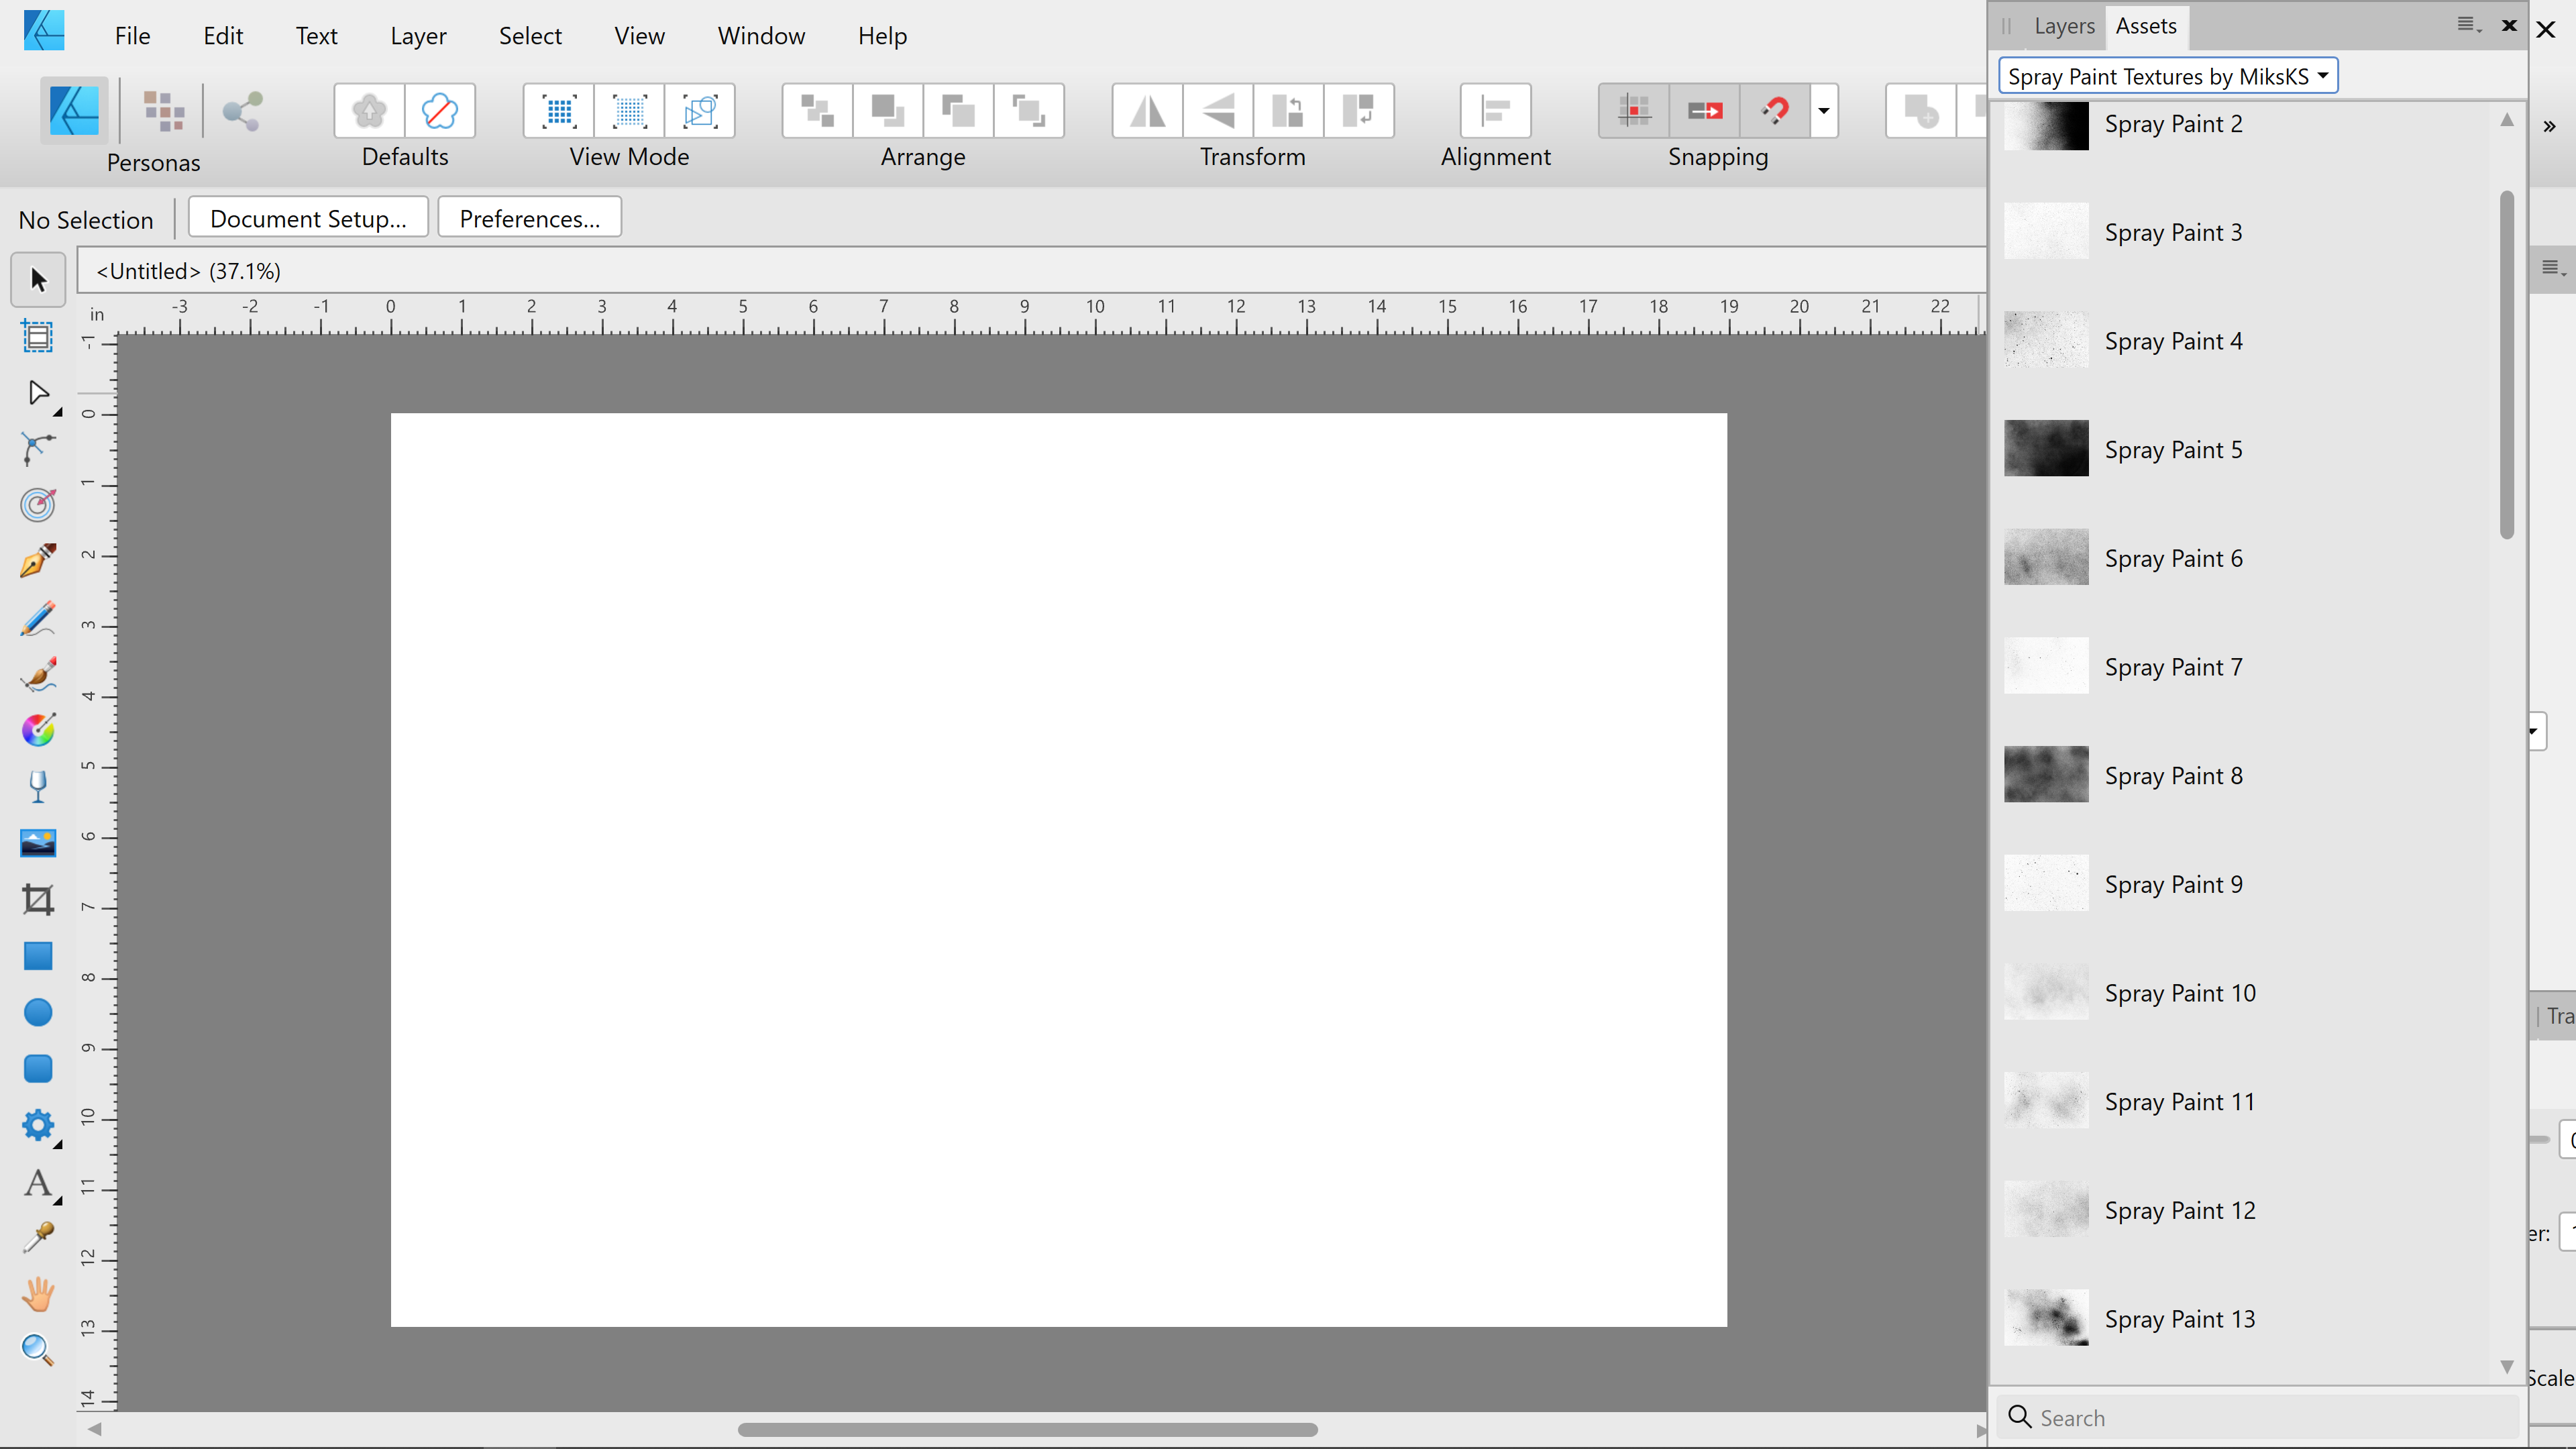Open the File menu
The image size is (2576, 1449).
tap(132, 36)
